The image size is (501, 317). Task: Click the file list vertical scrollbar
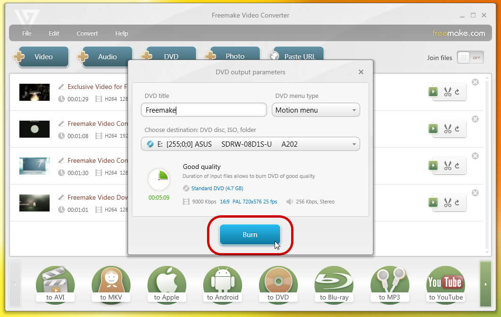point(487,165)
